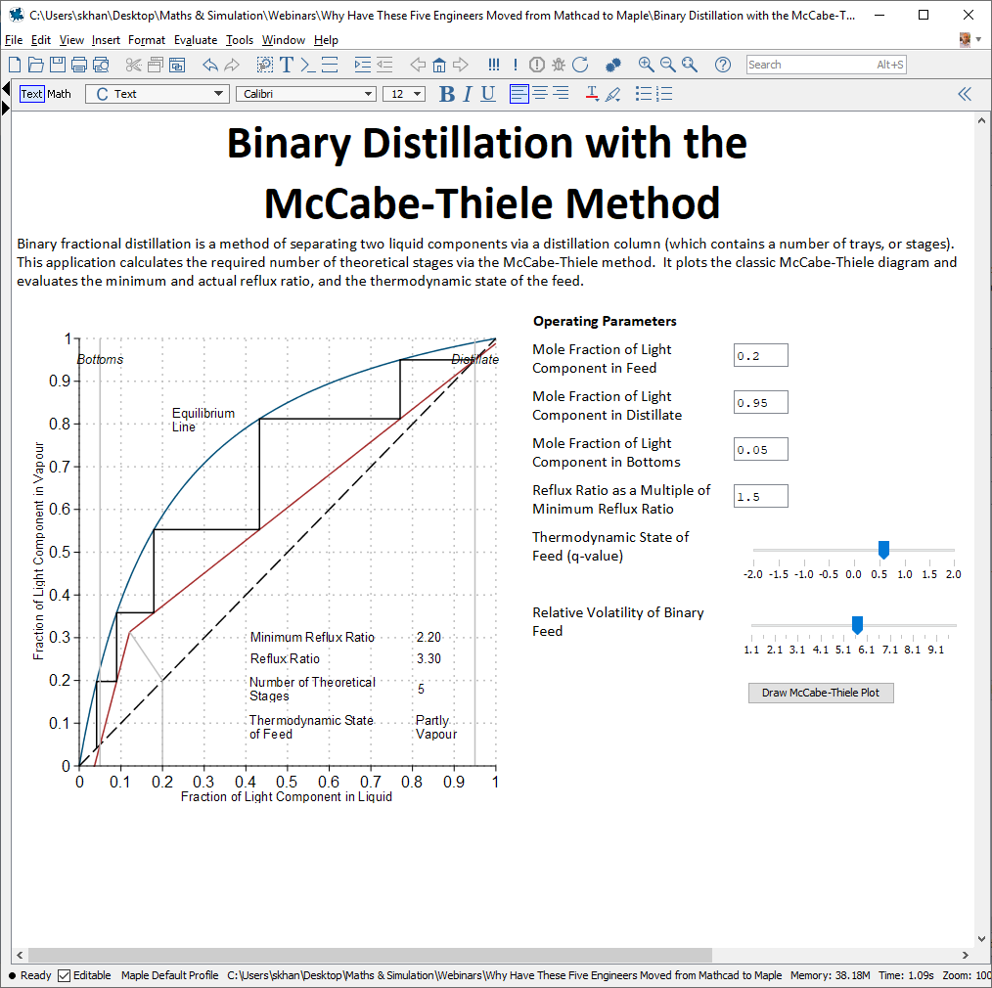This screenshot has width=992, height=988.
Task: Click the Restart Maple server icon
Action: coord(580,65)
